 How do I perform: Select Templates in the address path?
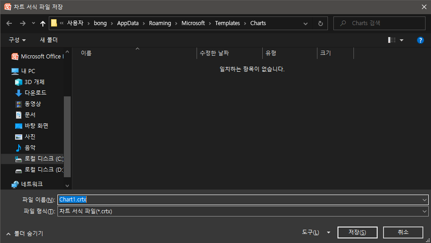[x=227, y=23]
